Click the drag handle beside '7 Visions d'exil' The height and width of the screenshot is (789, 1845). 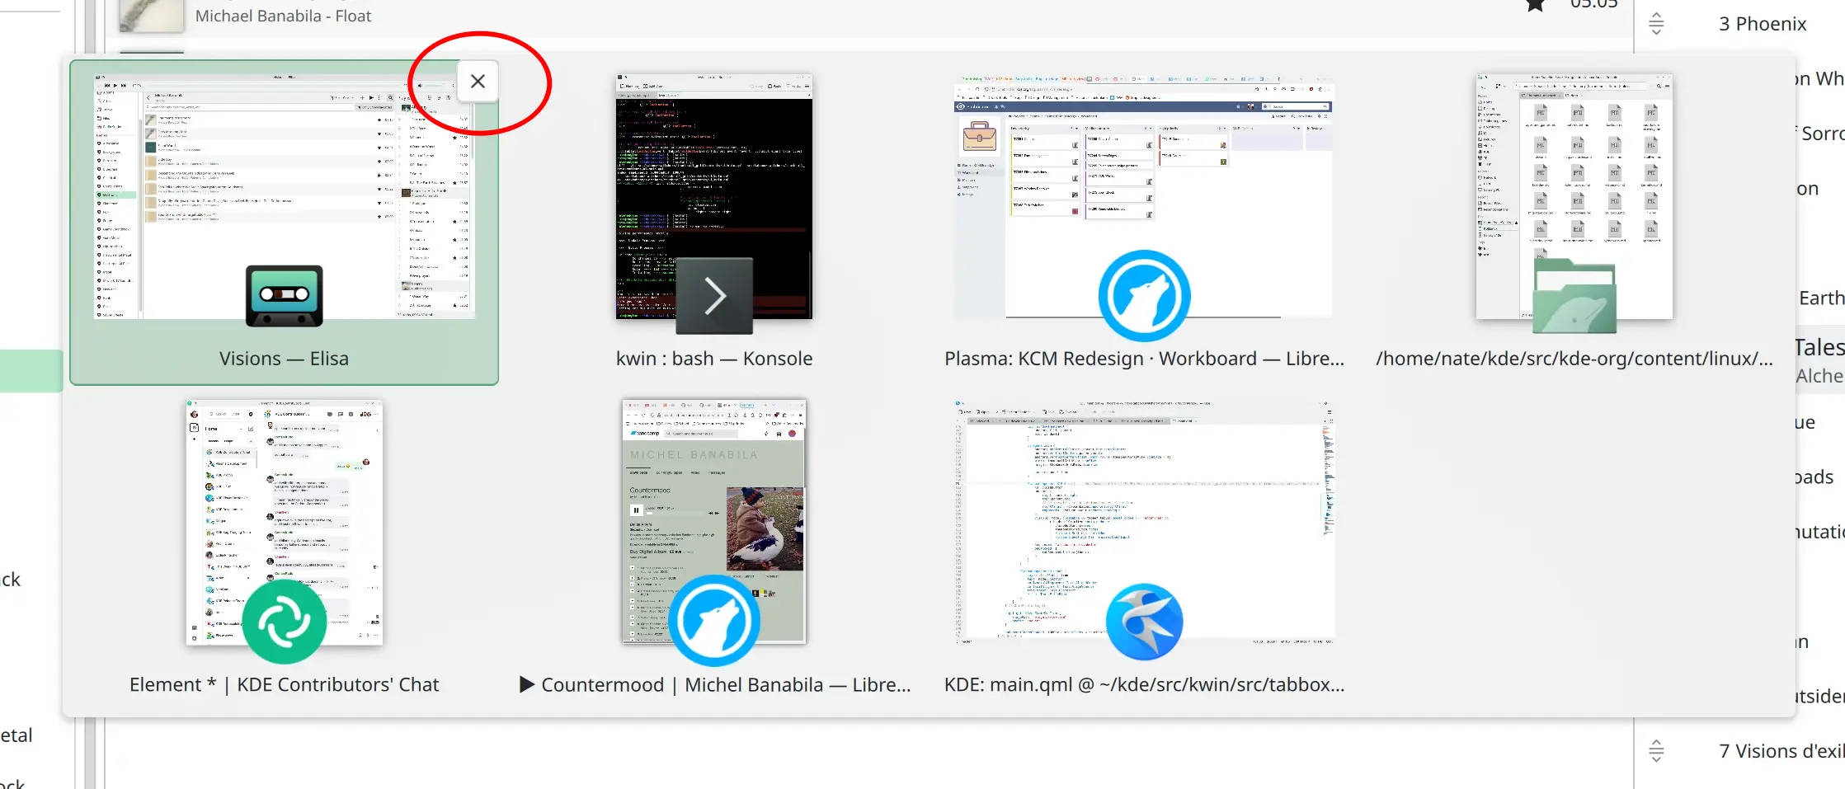[1656, 751]
